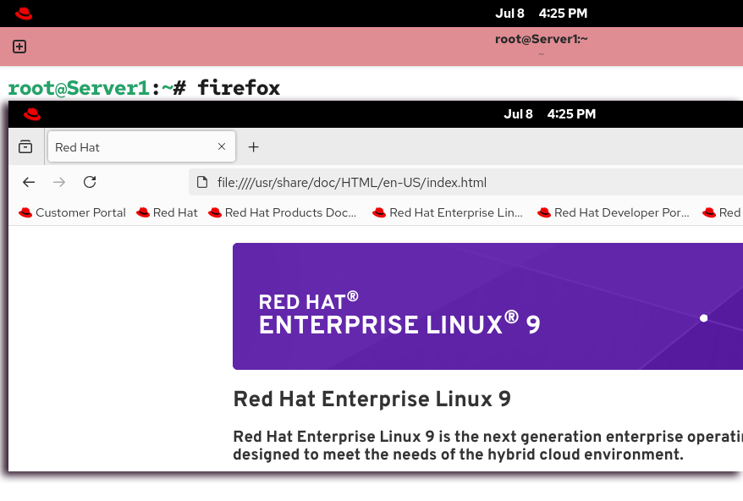Open a new Firefox tab with plus
743x501 pixels.
[254, 147]
